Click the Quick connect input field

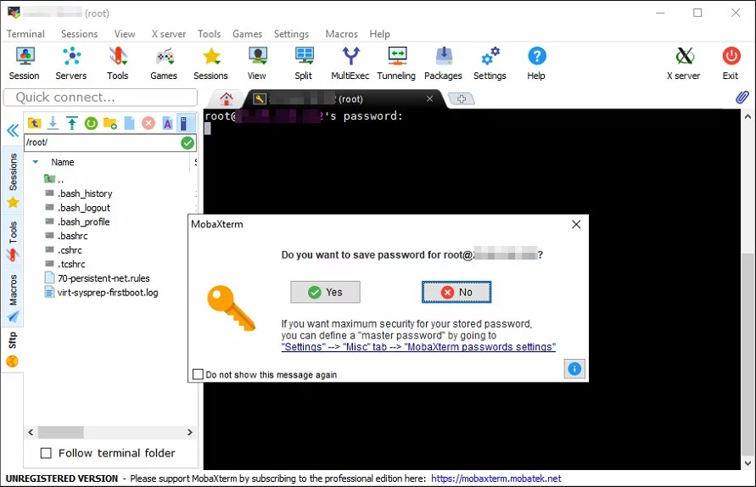pos(100,98)
